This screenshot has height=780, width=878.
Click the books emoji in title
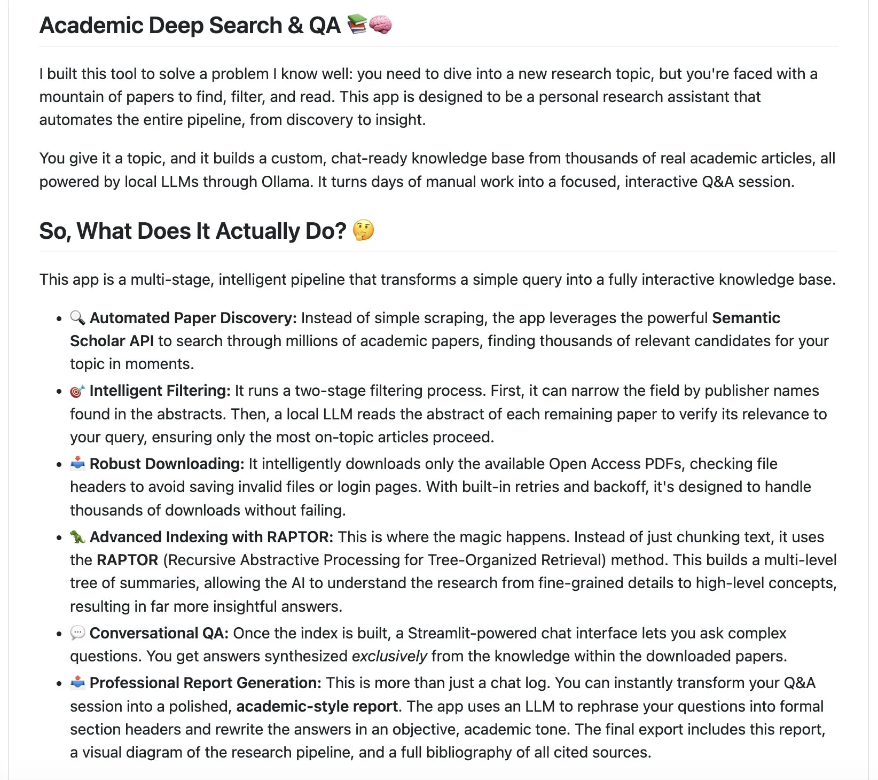click(x=357, y=25)
